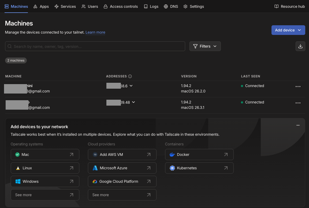Open the Windows install option
Viewport: 309px width, 208px height.
(45, 181)
